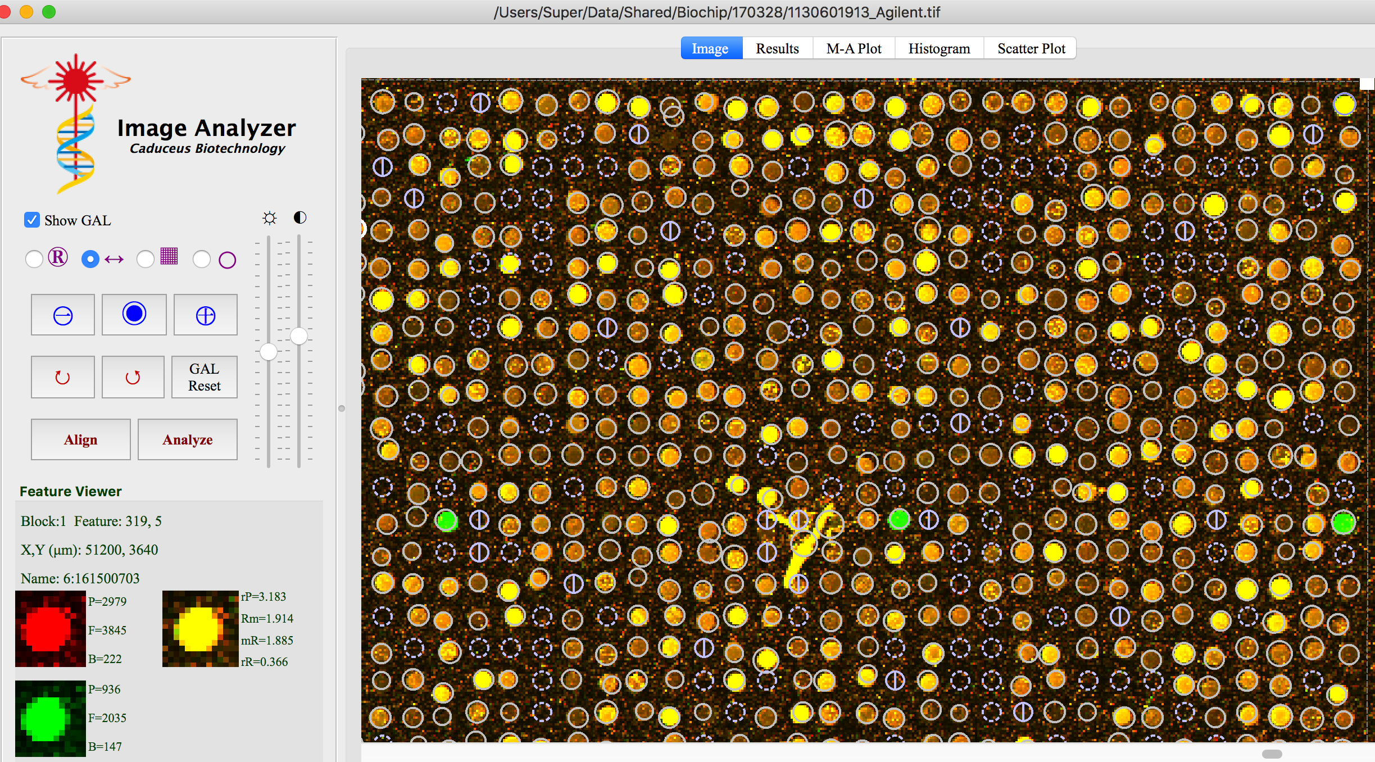Uncheck the Show GAL checkbox
The height and width of the screenshot is (762, 1375).
32,220
